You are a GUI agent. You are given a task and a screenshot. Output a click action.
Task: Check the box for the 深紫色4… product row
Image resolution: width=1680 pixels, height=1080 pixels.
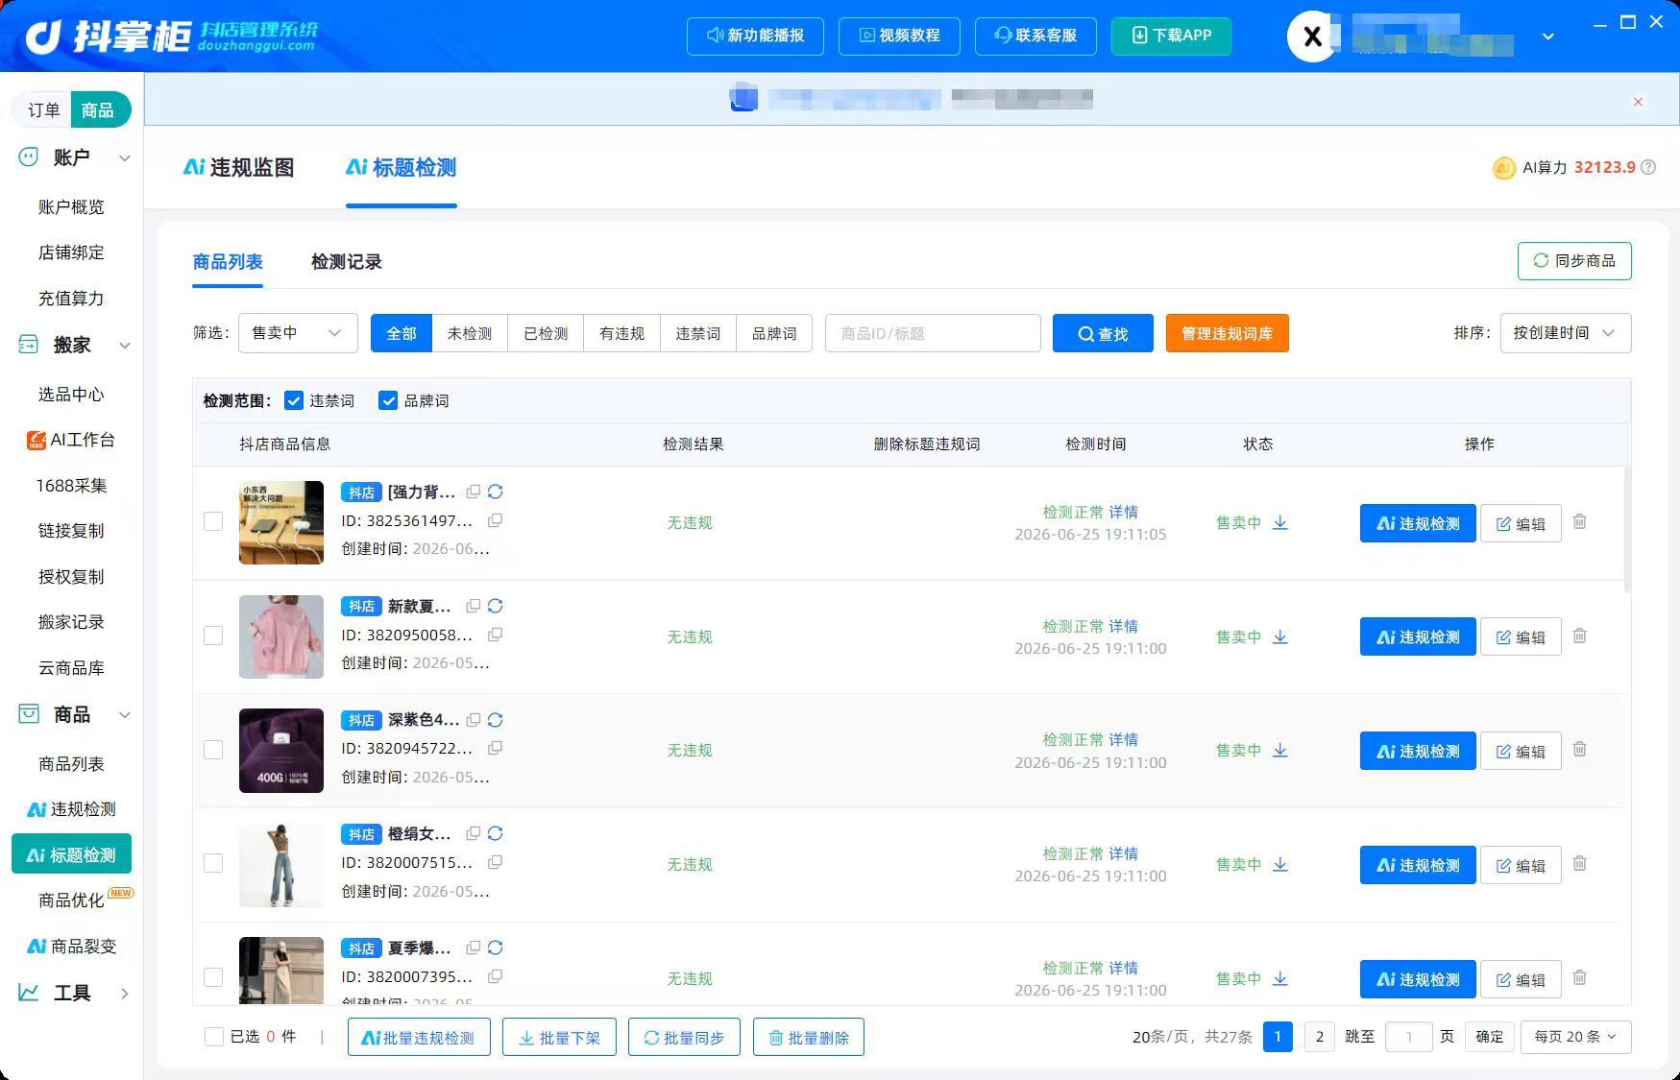(x=213, y=750)
